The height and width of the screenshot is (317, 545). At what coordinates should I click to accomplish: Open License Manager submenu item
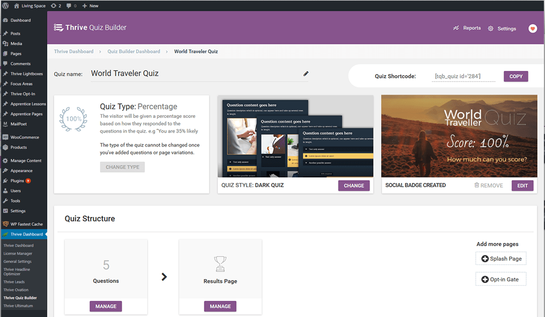(x=18, y=254)
